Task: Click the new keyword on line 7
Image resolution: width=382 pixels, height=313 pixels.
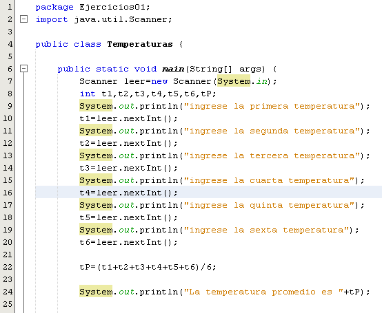Action: pyautogui.click(x=159, y=81)
